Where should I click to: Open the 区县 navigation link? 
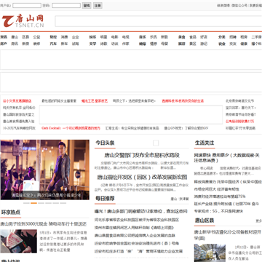click(x=25, y=37)
